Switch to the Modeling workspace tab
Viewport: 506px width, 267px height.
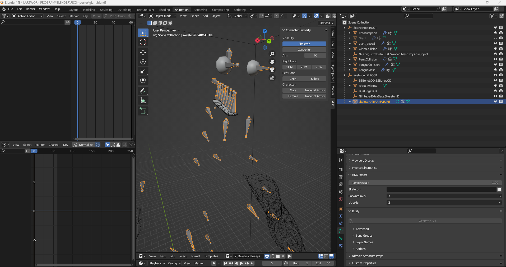89,10
